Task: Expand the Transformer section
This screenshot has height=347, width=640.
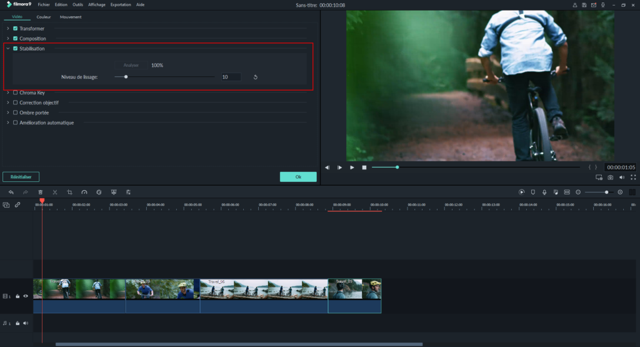Action: pos(7,29)
